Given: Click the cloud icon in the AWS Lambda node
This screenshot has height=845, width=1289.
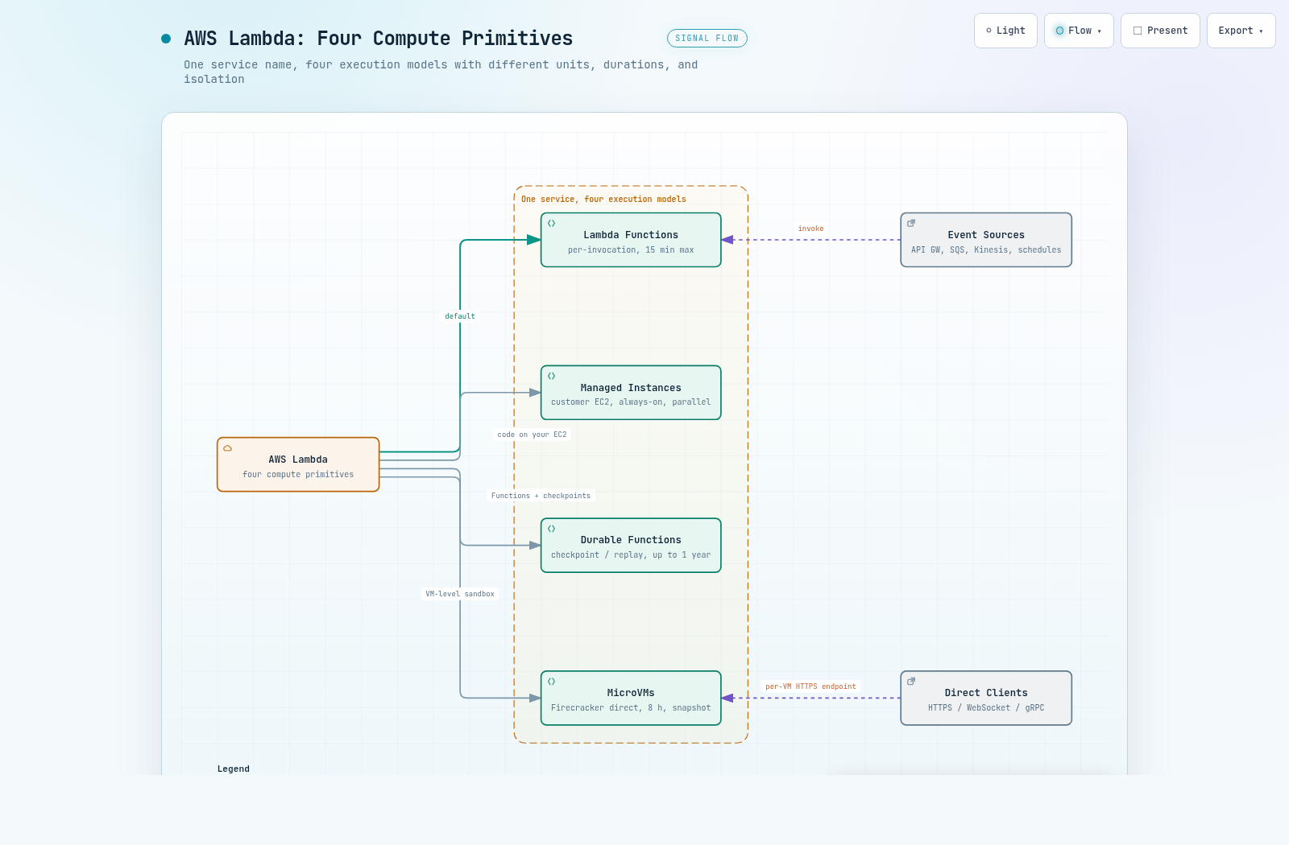Looking at the screenshot, I should (228, 448).
